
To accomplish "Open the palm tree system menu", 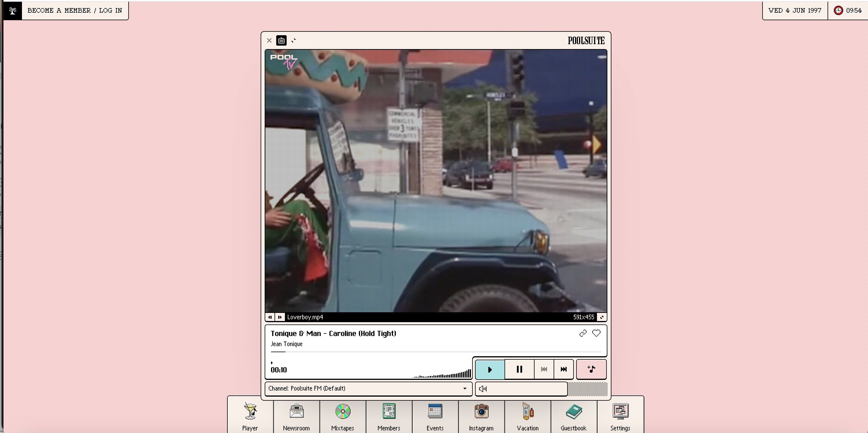I will point(12,11).
